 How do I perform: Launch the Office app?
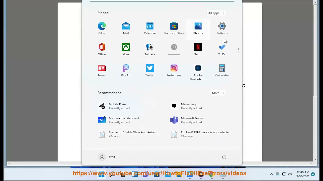point(102,50)
